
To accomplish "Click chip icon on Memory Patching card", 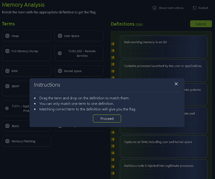I will (7, 141).
